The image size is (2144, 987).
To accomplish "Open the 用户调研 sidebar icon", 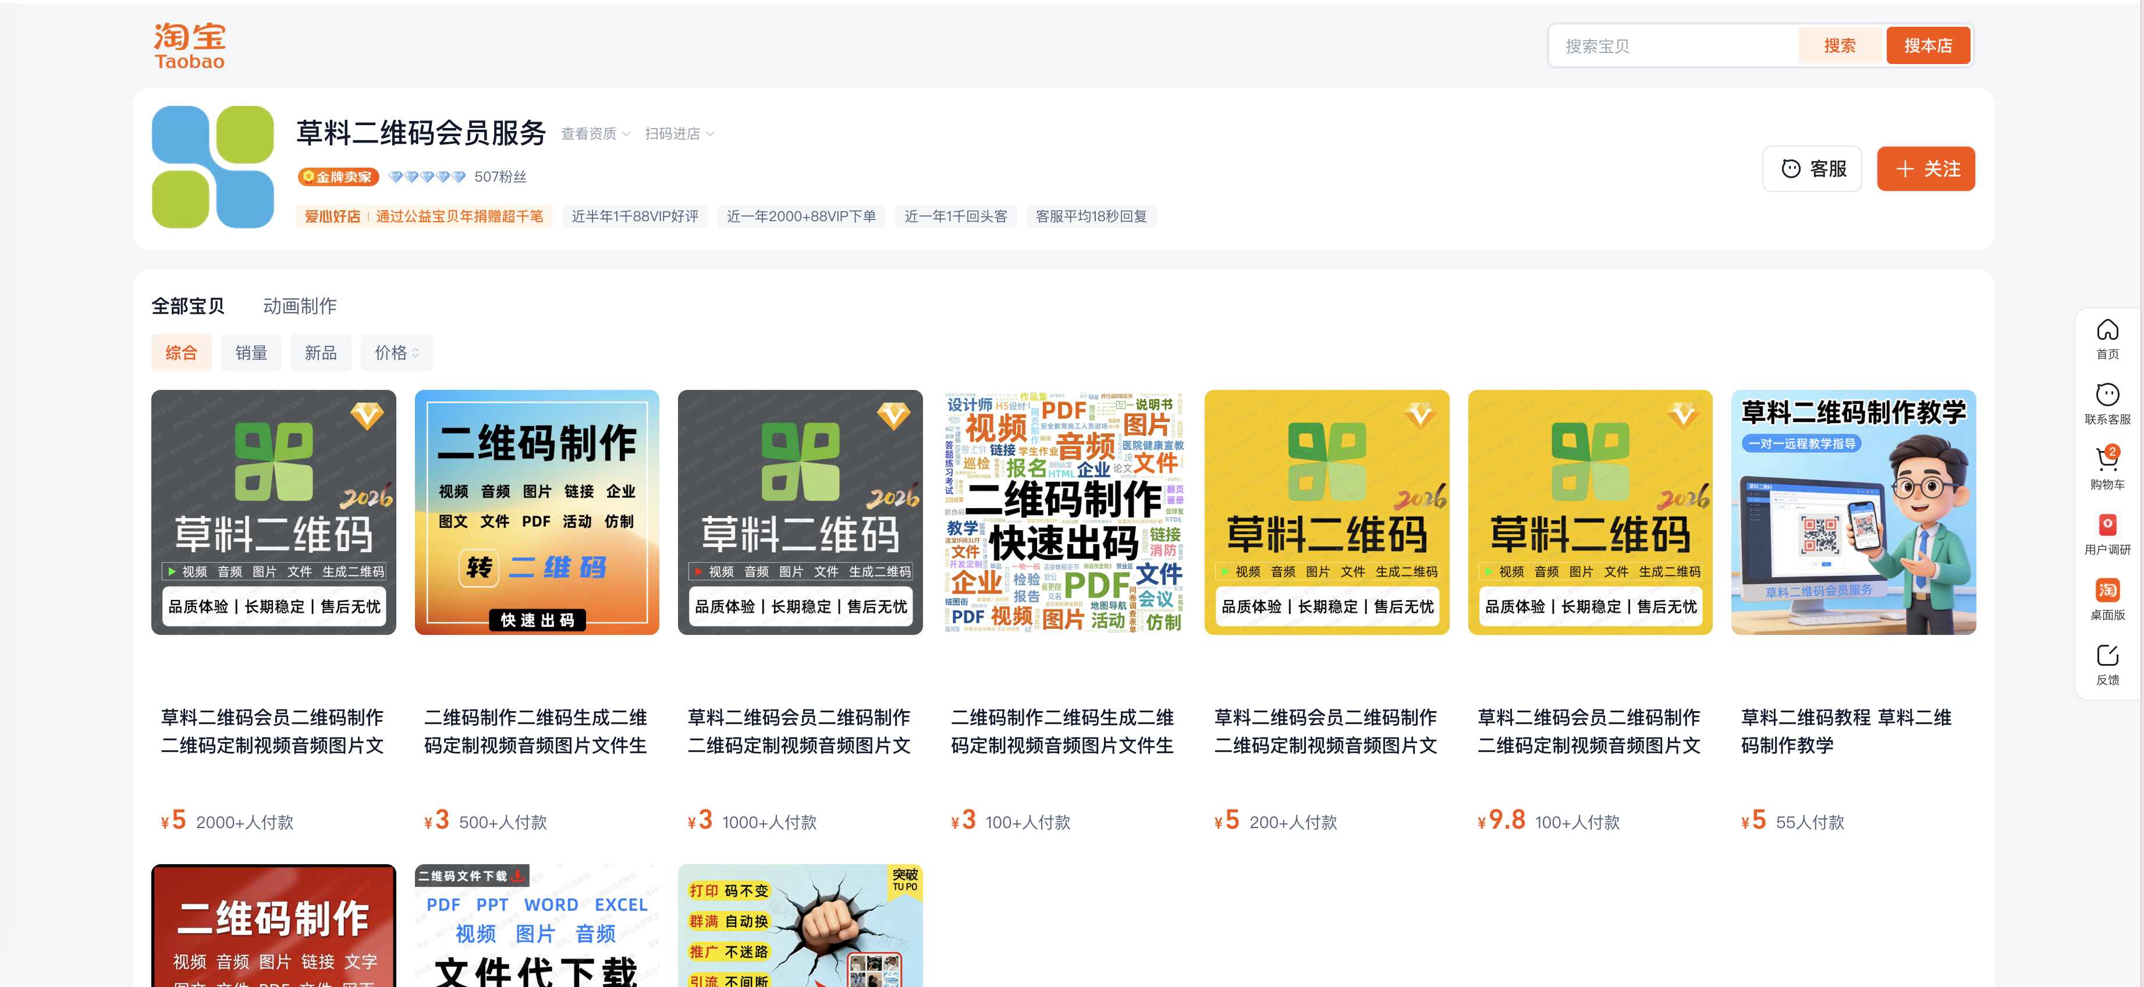I will tap(2107, 535).
